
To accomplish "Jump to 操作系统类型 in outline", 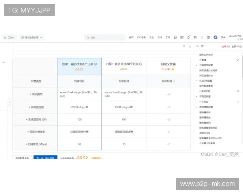I will [x=206, y=86].
